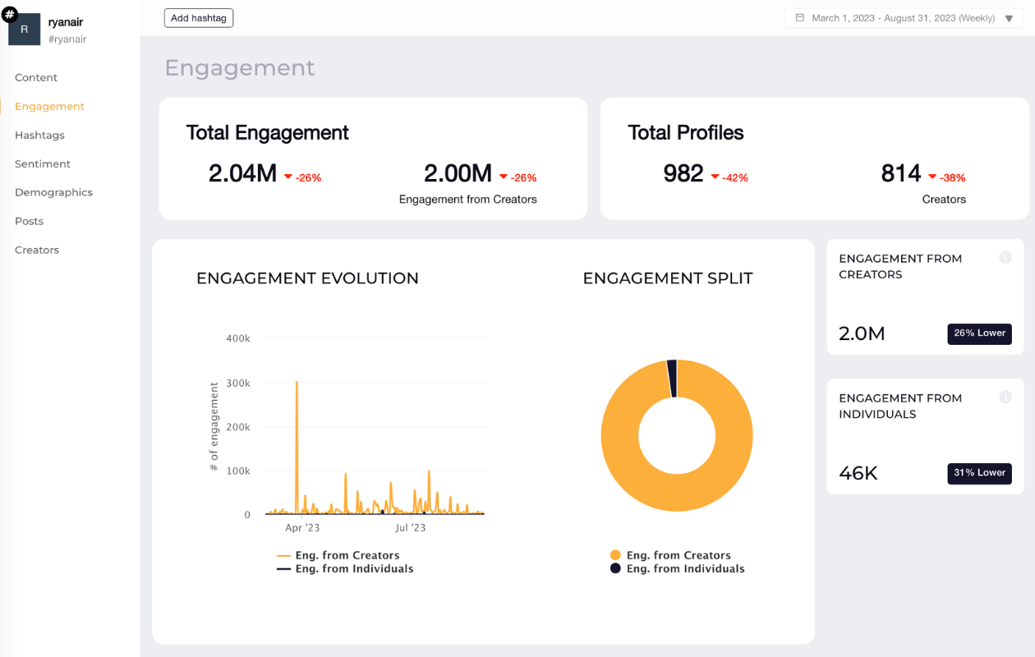This screenshot has height=657, width=1035.
Task: Open the Content section in the sidebar
Action: point(36,77)
